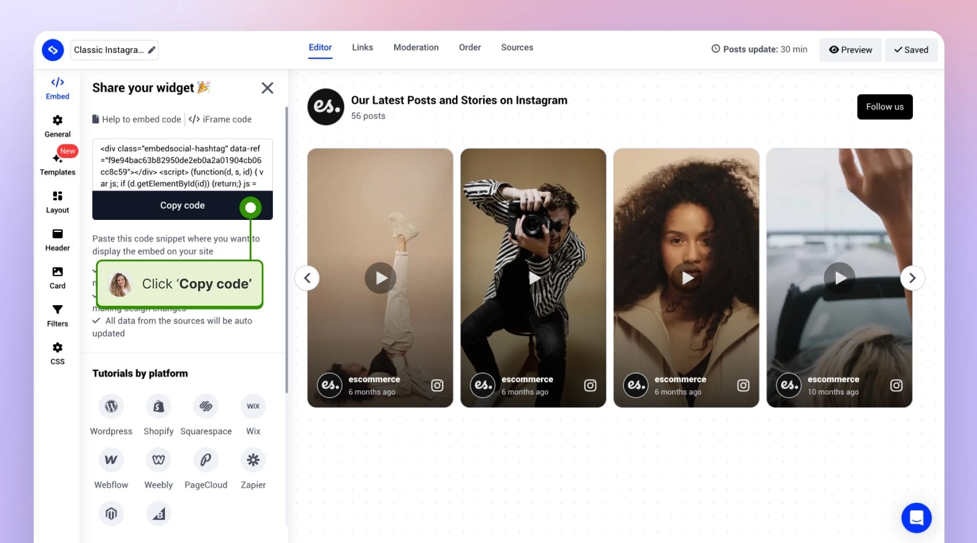Click the Copy code button

click(x=182, y=205)
